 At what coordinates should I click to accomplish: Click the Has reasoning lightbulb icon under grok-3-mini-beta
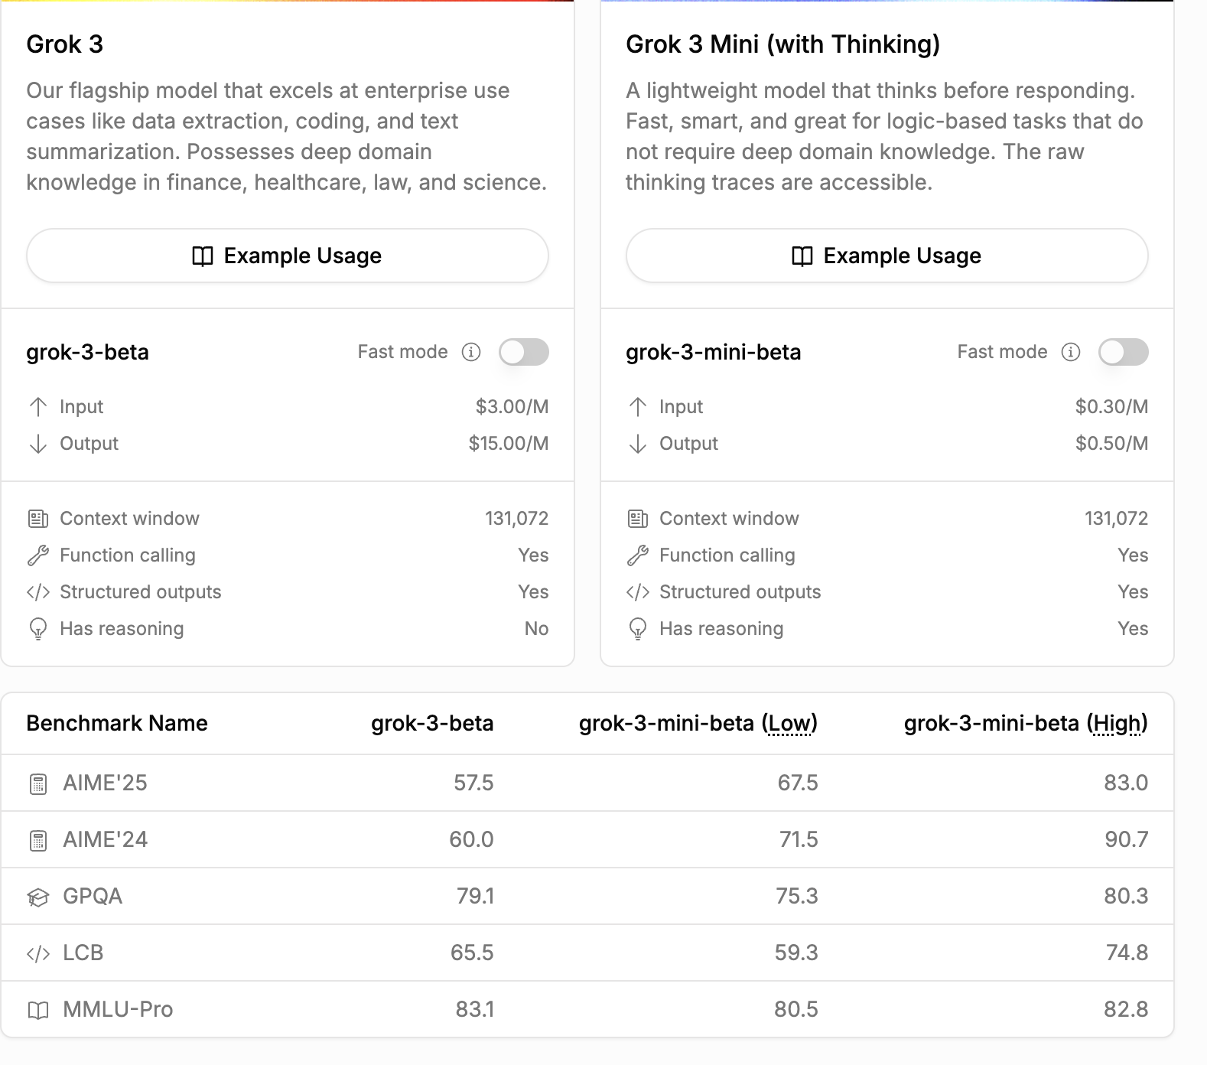pyautogui.click(x=637, y=629)
